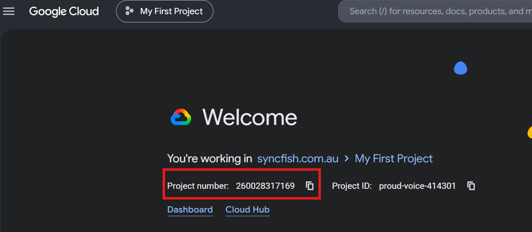Open the My First Project breadcrumb link
Image resolution: width=532 pixels, height=232 pixels.
(394, 159)
